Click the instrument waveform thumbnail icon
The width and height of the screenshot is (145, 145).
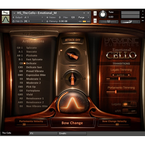click(6, 19)
